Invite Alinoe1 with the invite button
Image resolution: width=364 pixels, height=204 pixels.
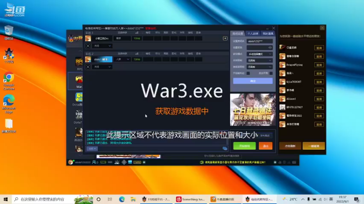[x=319, y=99]
